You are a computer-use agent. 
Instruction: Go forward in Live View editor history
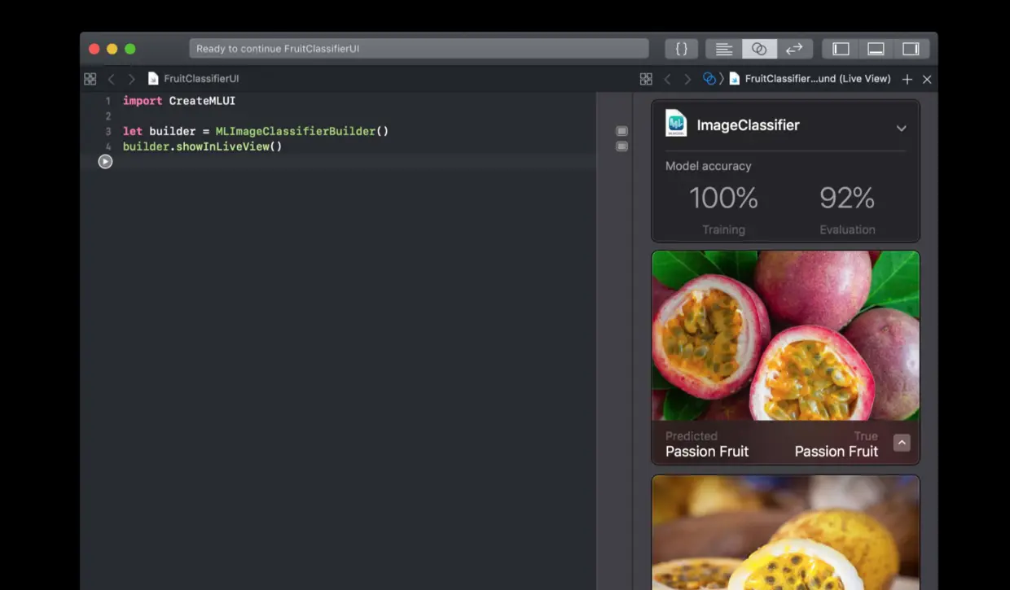coord(687,79)
